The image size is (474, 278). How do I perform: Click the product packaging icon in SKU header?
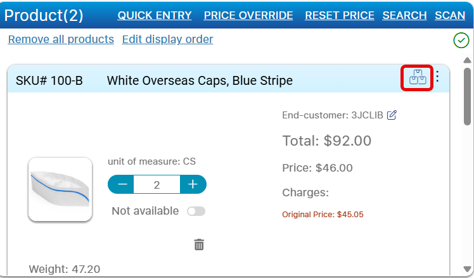[x=417, y=78]
